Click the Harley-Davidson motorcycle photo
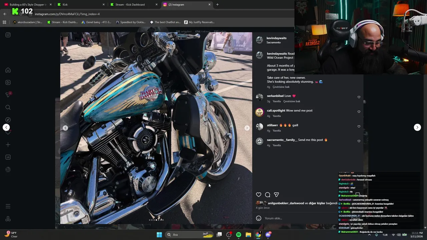Image resolution: width=427 pixels, height=240 pixels. [156, 128]
